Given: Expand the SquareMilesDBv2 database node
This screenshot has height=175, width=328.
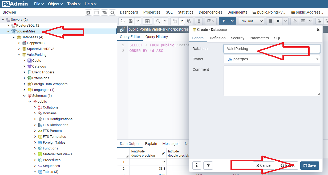Looking at the screenshot, I should pos(19,49).
